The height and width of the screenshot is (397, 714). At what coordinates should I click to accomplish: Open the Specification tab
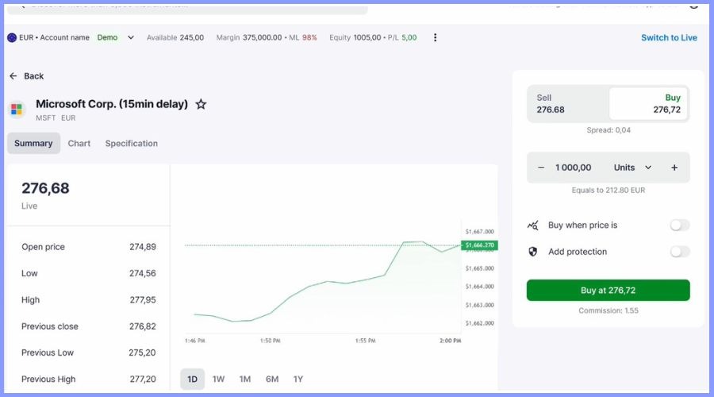click(x=132, y=143)
